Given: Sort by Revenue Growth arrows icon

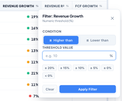Looking at the screenshot, I should click(x=37, y=6).
